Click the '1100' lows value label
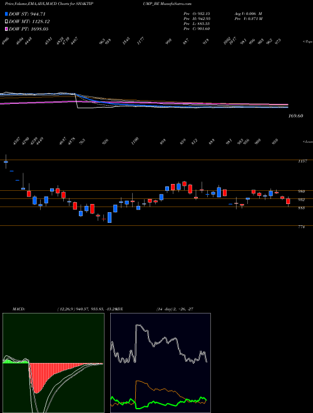 tap(135, 141)
